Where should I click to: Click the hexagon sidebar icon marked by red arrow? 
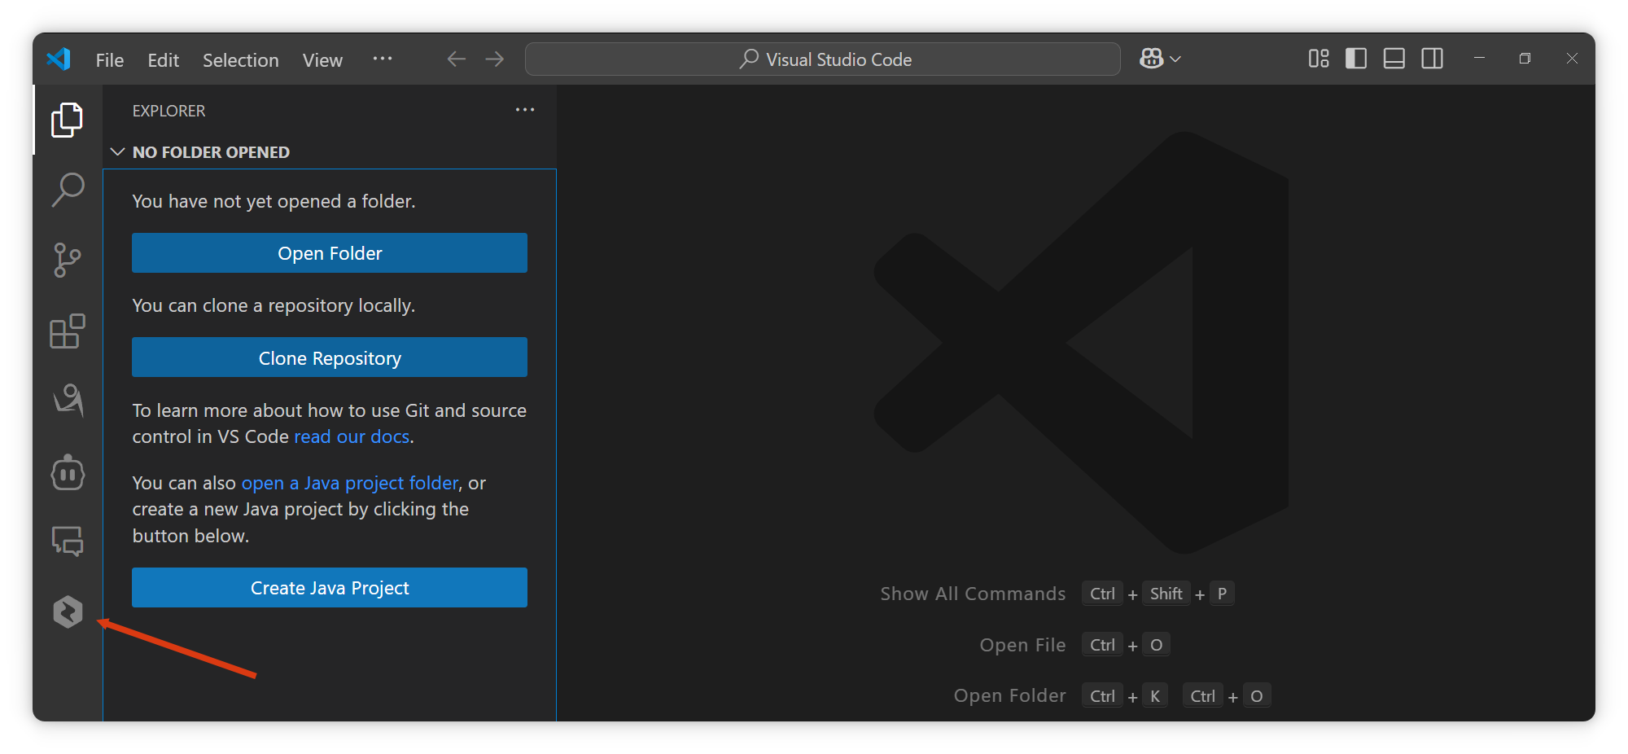(x=67, y=612)
